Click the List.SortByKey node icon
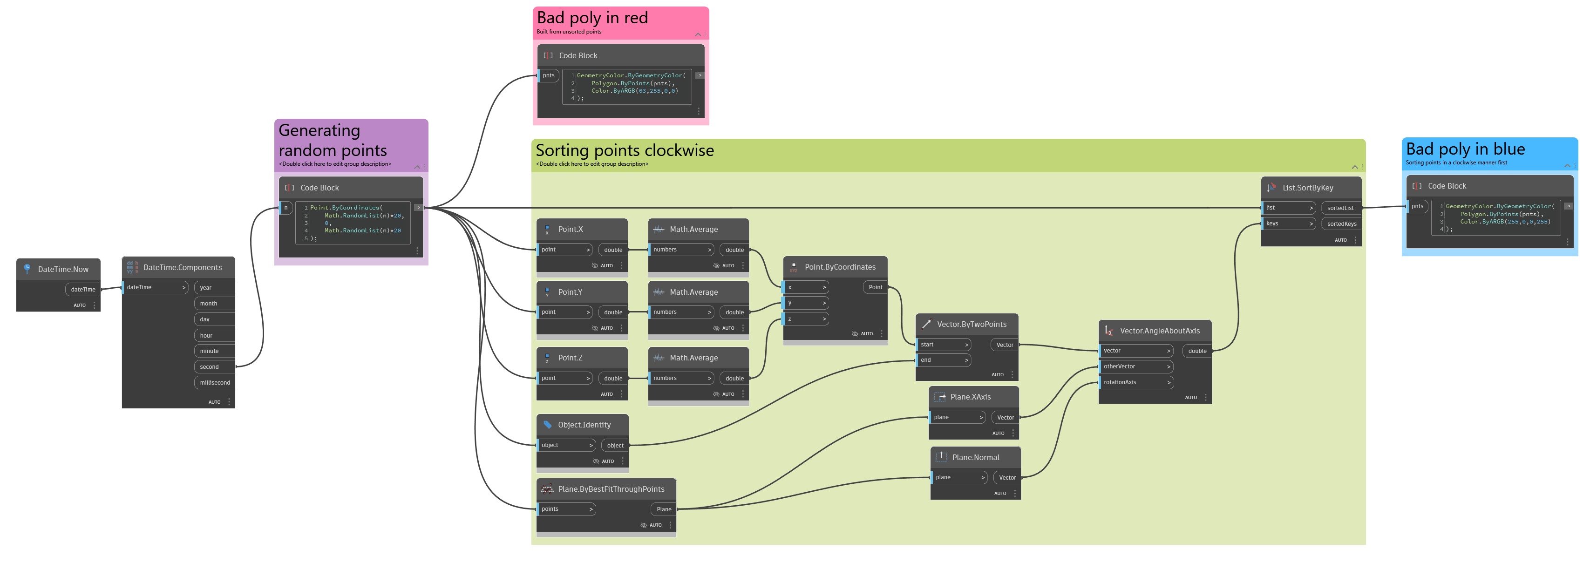This screenshot has width=1590, height=583. click(1271, 188)
